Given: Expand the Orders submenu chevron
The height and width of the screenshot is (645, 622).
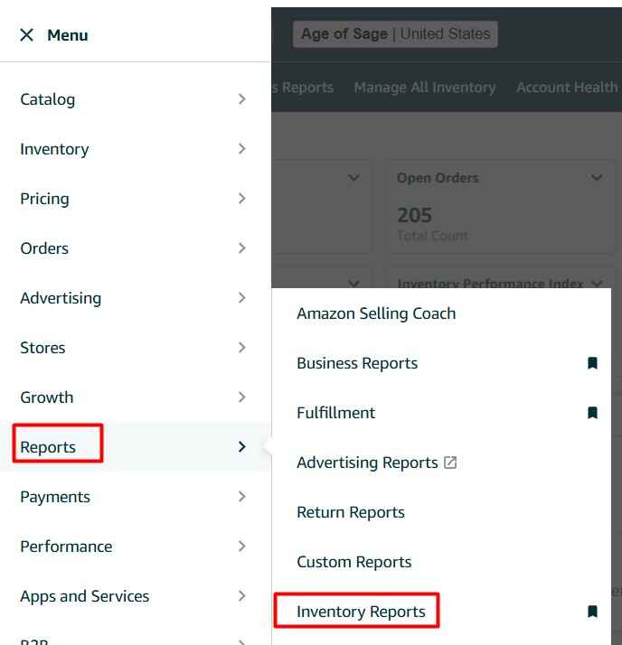Looking at the screenshot, I should point(241,248).
